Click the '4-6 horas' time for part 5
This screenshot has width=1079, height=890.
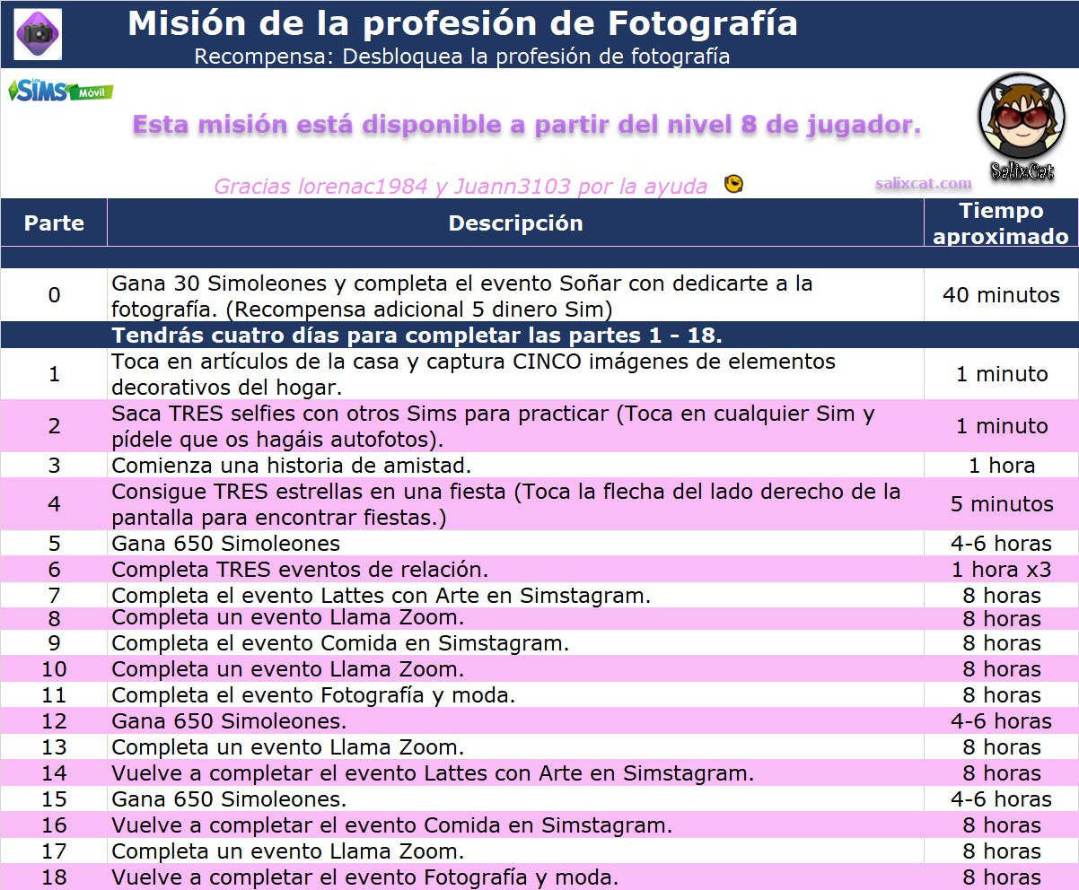[1001, 544]
